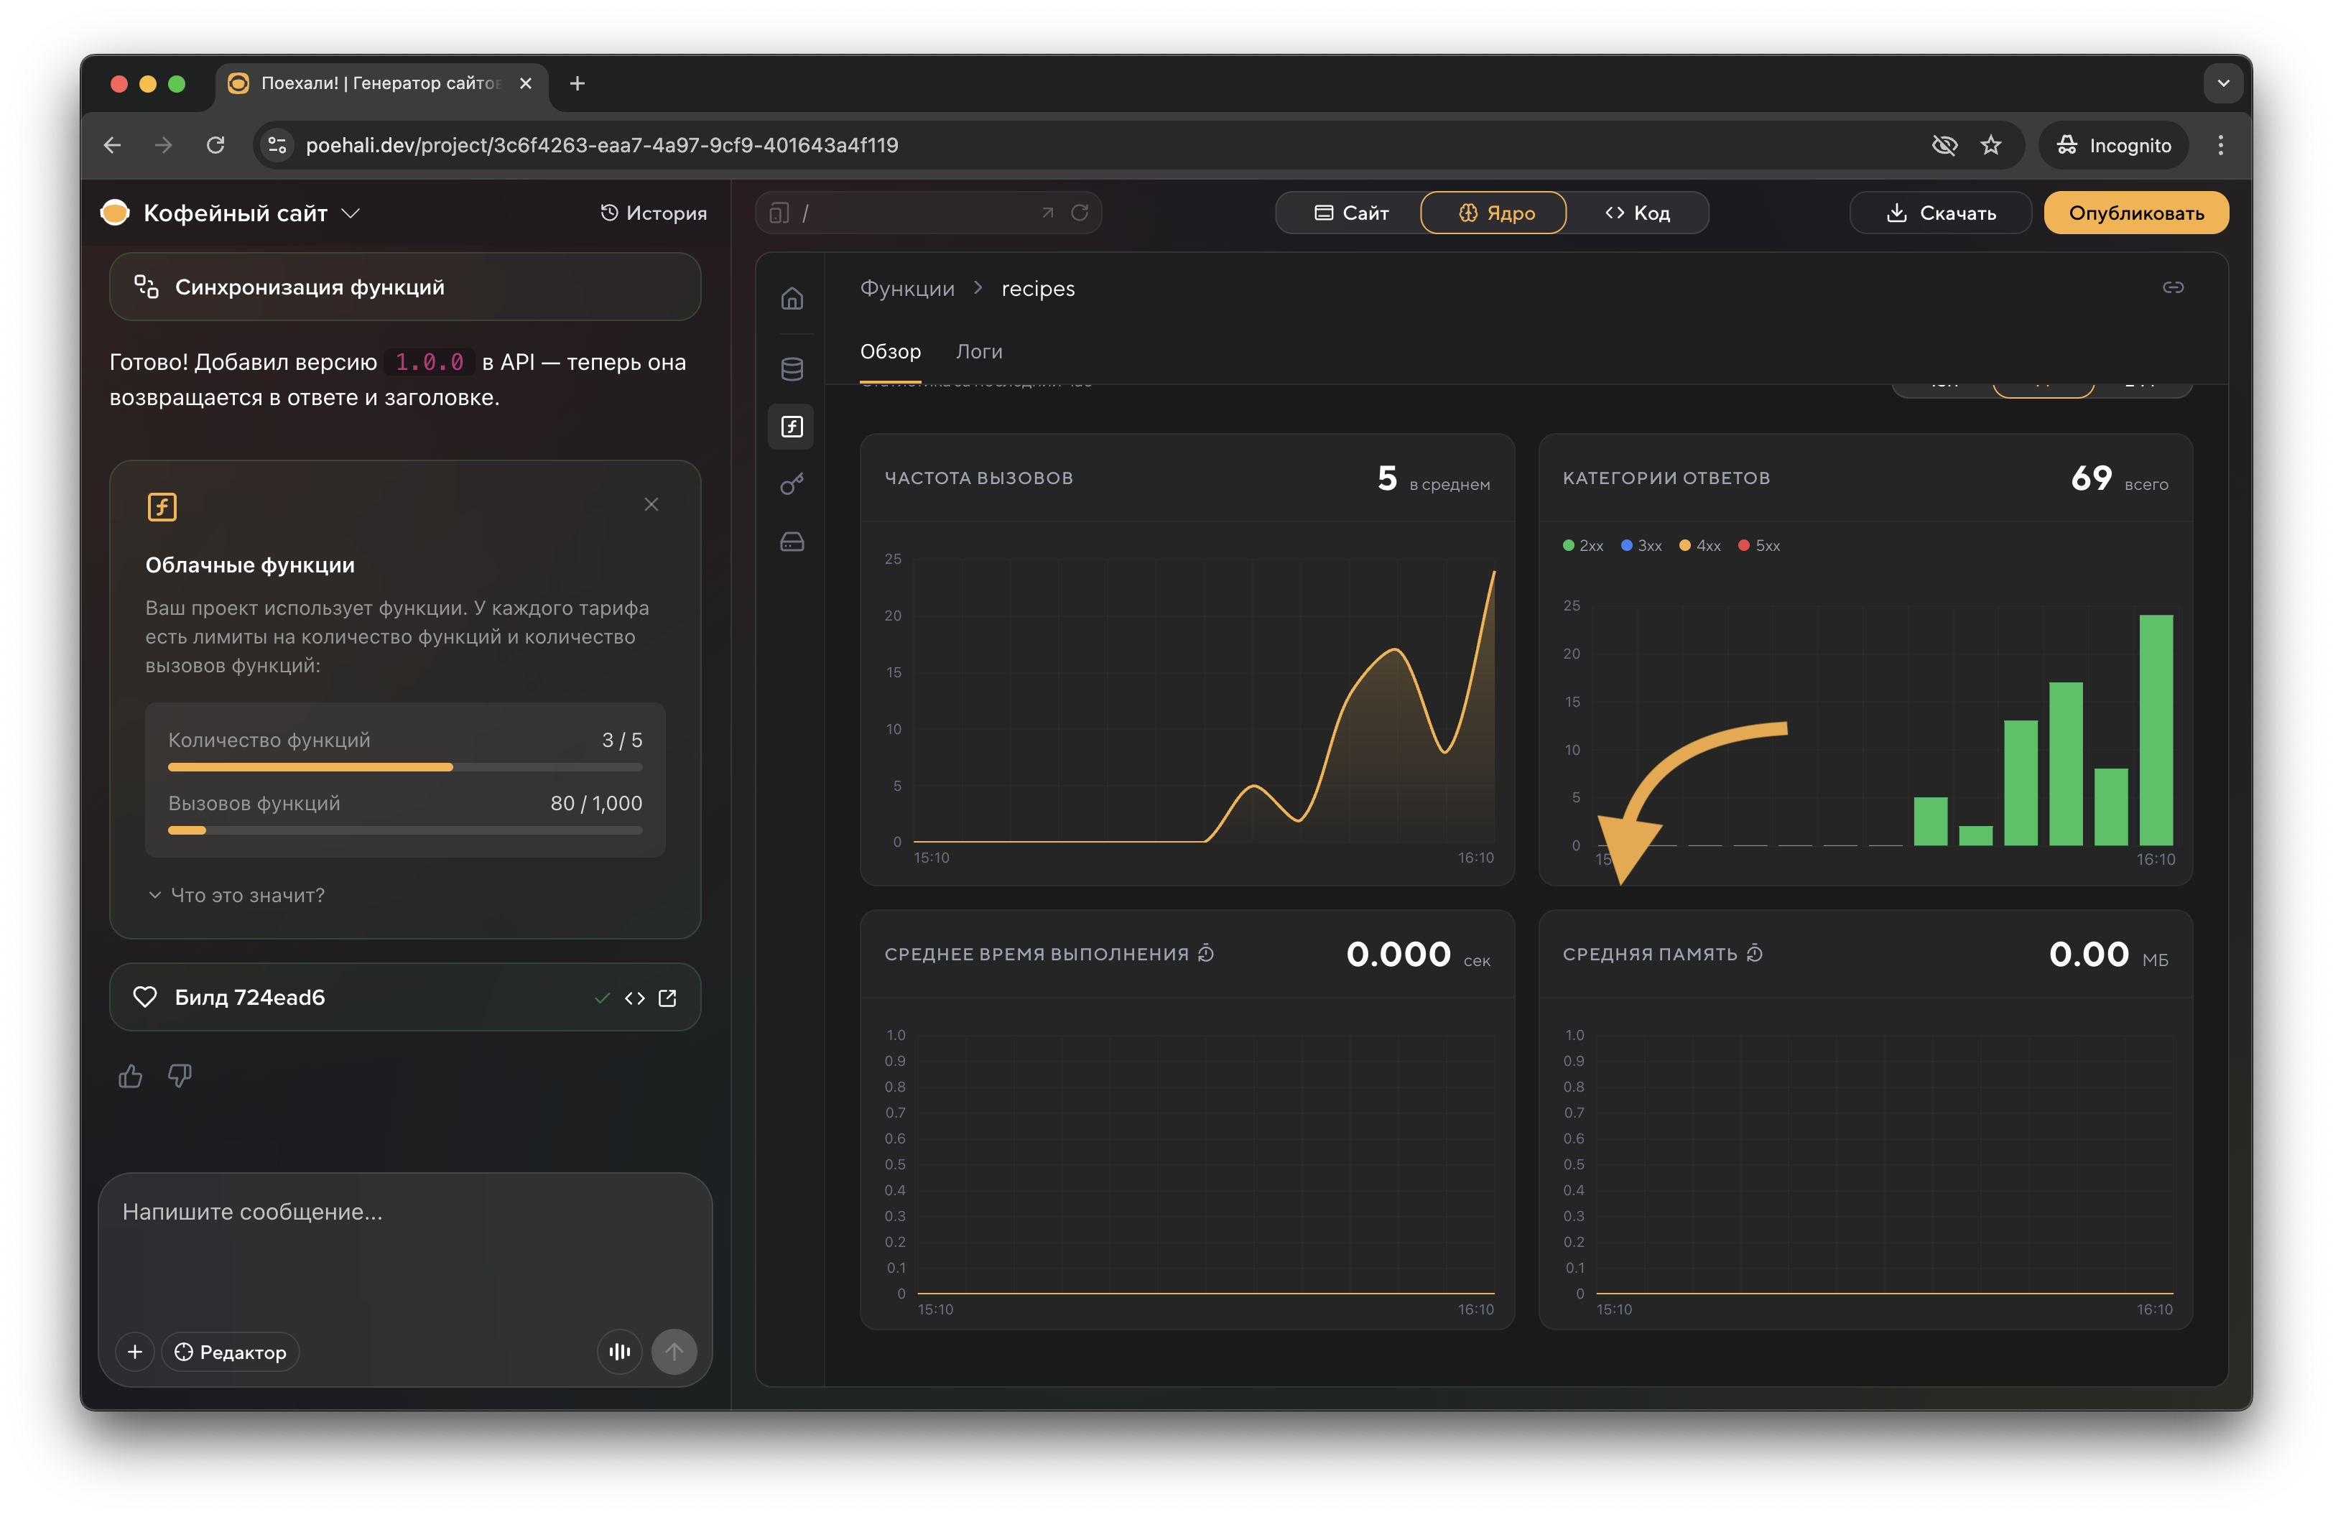Click the thumbs down feedback icon

tap(180, 1076)
